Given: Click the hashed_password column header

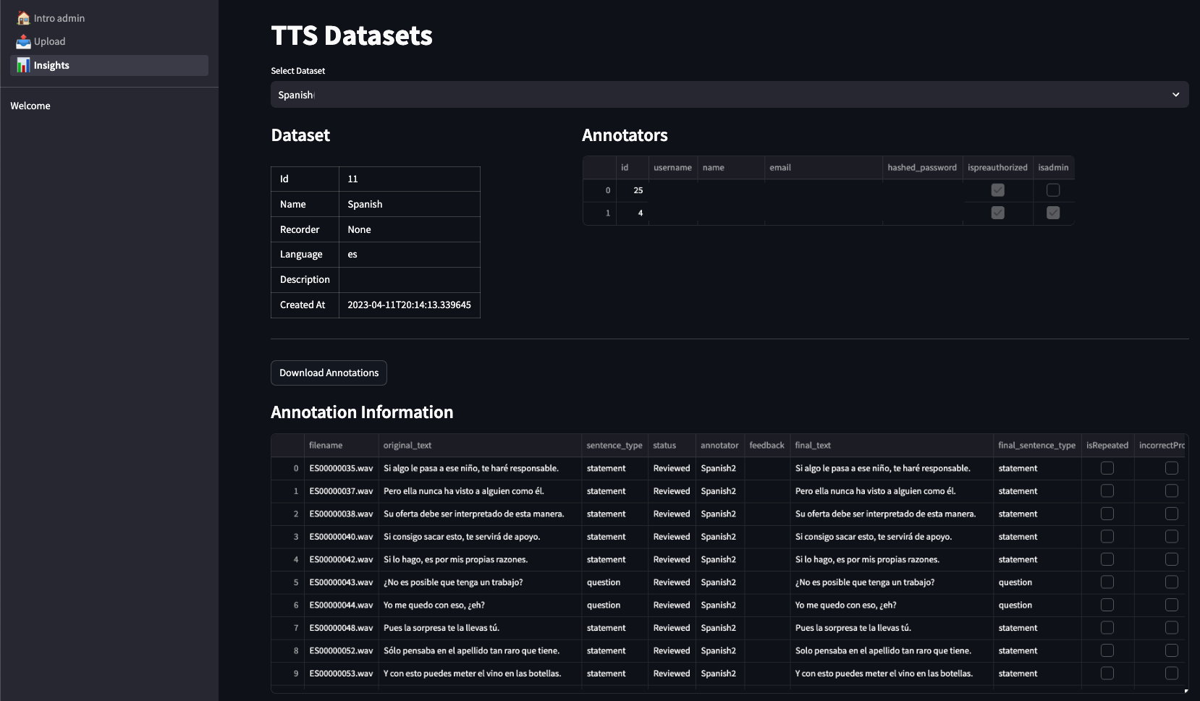Looking at the screenshot, I should 922,167.
